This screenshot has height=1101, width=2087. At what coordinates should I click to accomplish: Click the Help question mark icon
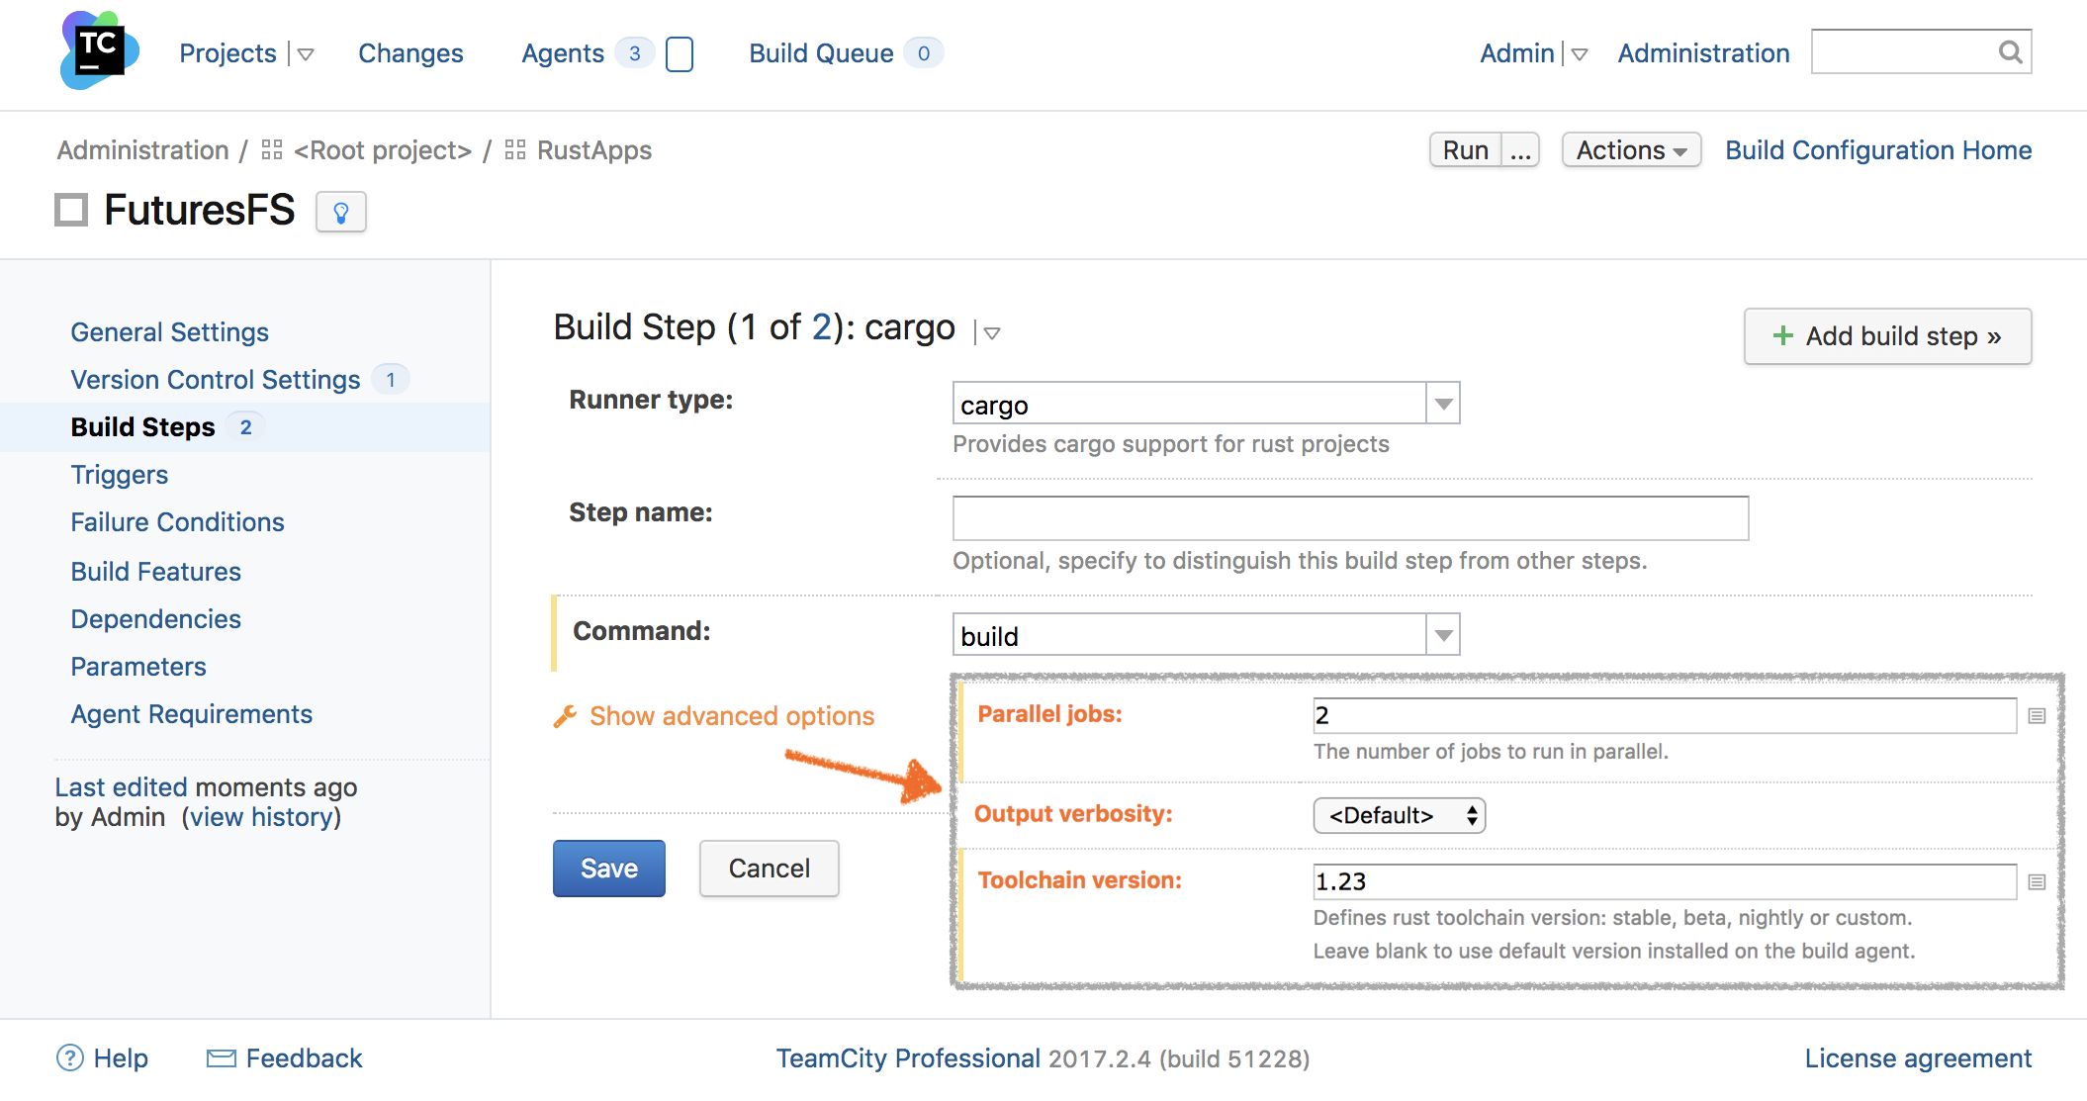click(70, 1058)
